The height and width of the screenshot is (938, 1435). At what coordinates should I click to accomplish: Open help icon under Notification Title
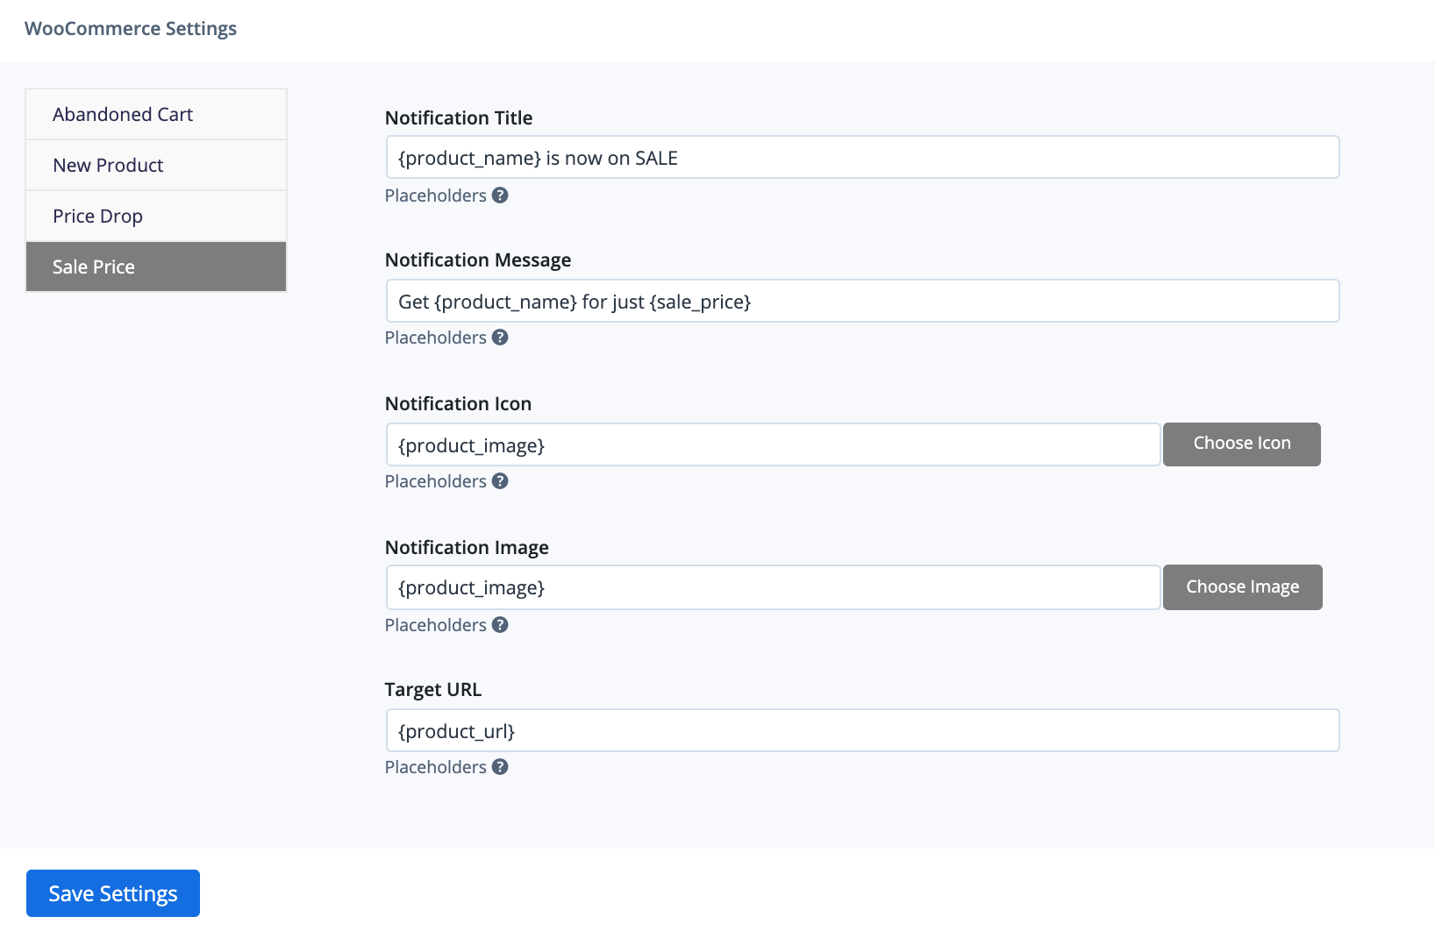point(500,195)
